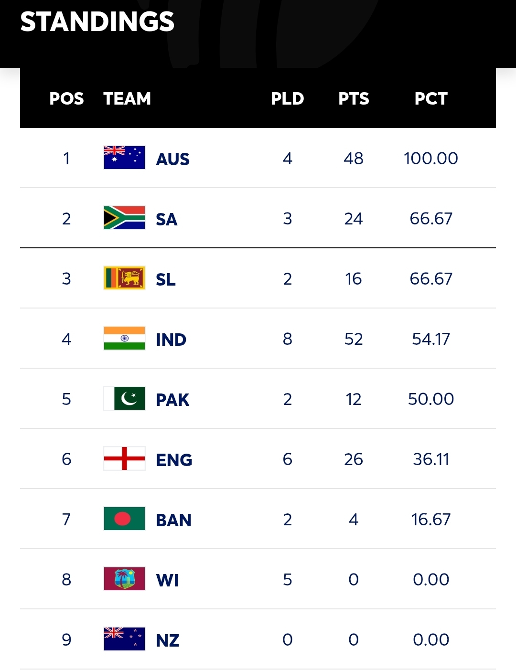Screen dimensions: 516x670
Task: Open the AUS team name link
Action: tap(172, 159)
